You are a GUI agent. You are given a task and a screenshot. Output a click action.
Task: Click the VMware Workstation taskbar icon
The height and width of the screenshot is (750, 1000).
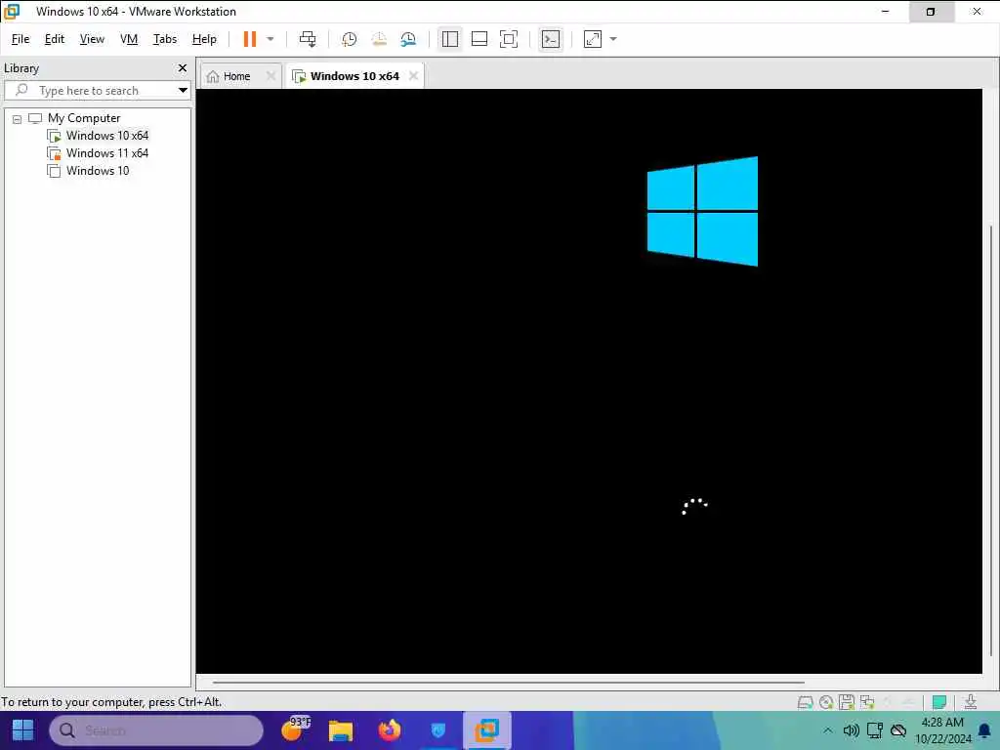point(486,730)
